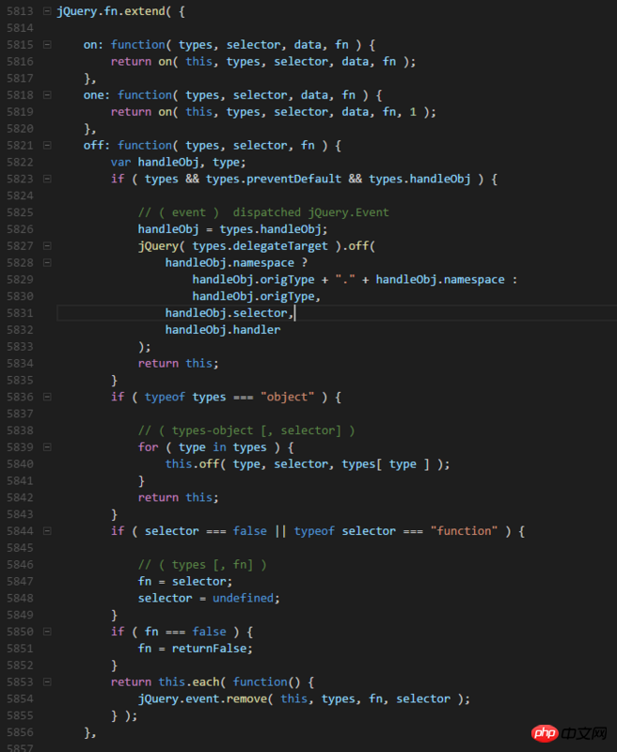Collapse the jQuery( types.delegateTarget ) fold at 5827
Image resolution: width=617 pixels, height=752 pixels.
pos(47,246)
